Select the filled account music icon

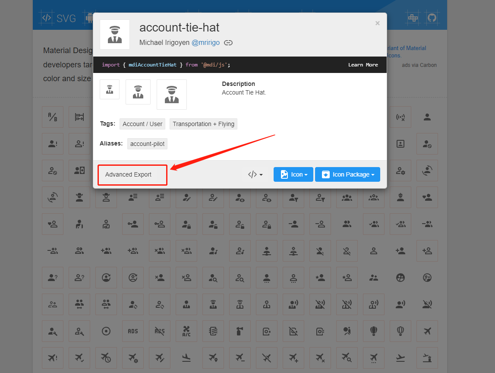(213, 251)
